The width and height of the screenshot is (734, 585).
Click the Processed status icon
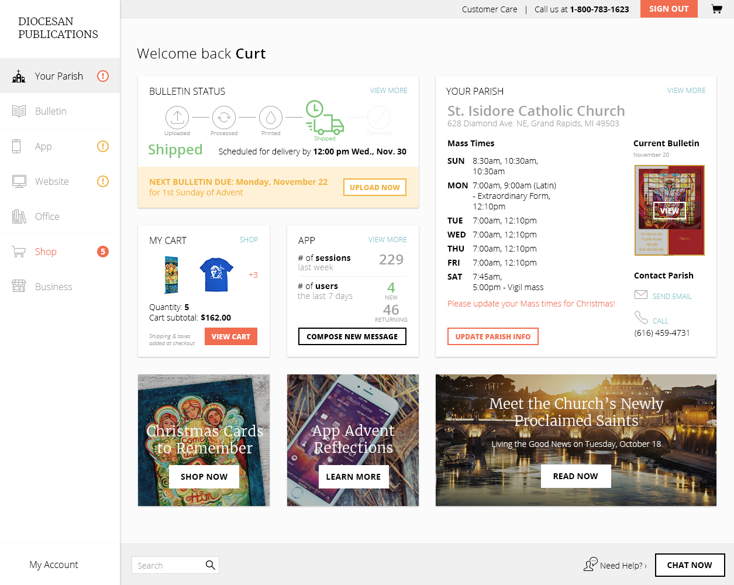[224, 118]
